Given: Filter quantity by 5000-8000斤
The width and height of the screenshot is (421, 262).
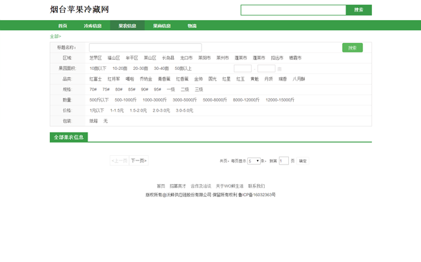Looking at the screenshot, I should [x=215, y=100].
